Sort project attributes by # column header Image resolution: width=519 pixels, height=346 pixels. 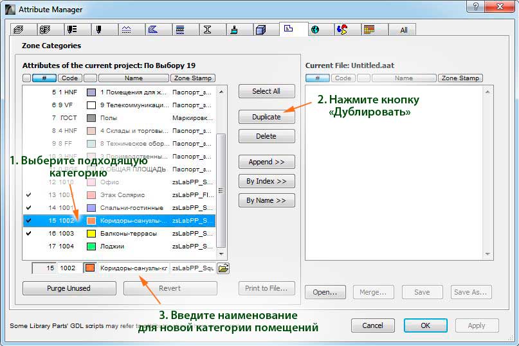coord(44,78)
